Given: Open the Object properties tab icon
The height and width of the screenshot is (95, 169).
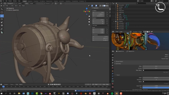Looking at the screenshot, I should 113,71.
